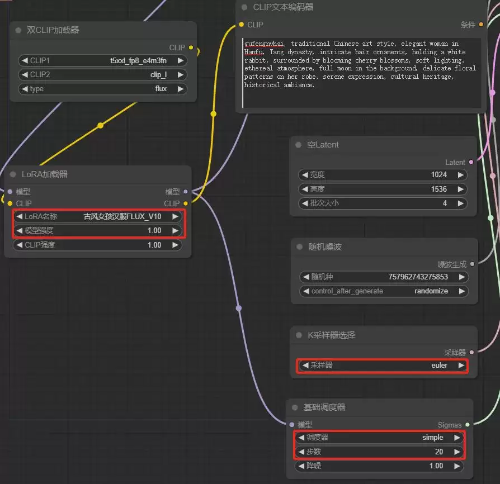Viewport: 500px width, 484px height.
Task: Click the CLIP2 left arrow for previous option
Action: tap(25, 74)
